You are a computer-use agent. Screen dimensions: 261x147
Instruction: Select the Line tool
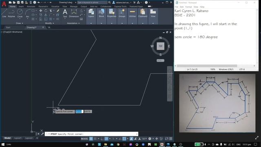click(x=4, y=13)
